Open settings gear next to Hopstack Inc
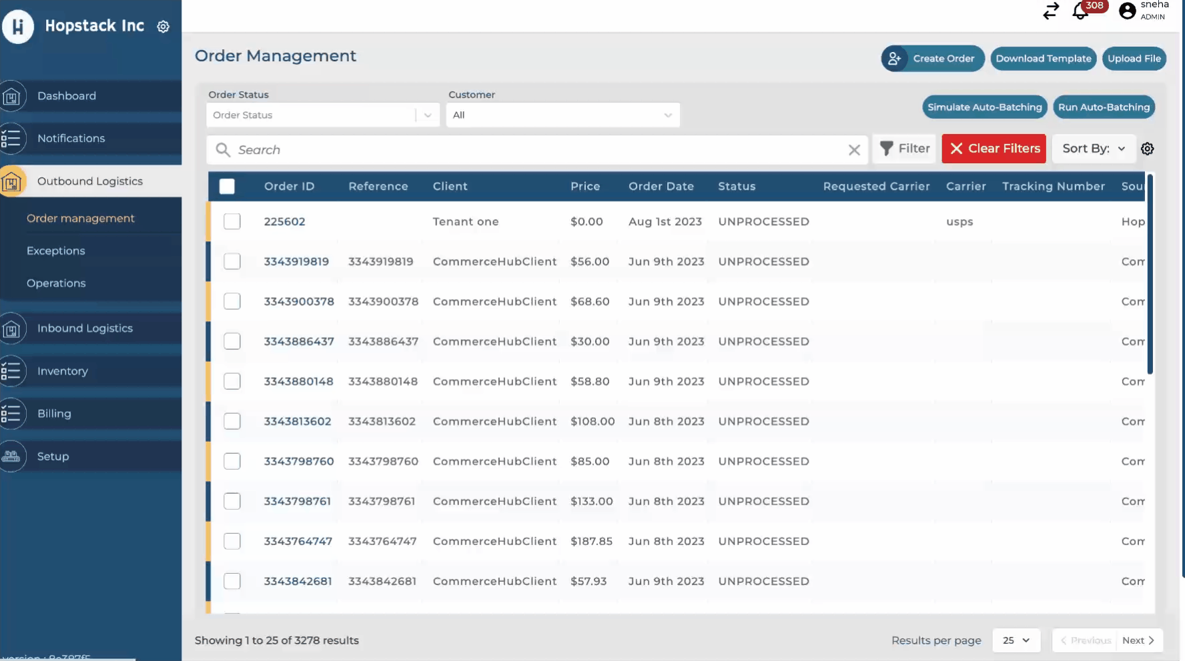 pyautogui.click(x=163, y=27)
